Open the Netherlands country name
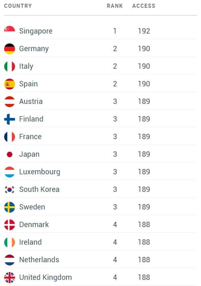Screen dimensions: 201x286 coord(39,260)
